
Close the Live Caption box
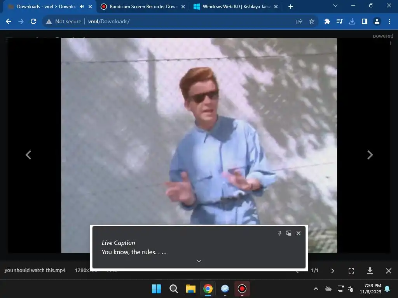(x=298, y=233)
